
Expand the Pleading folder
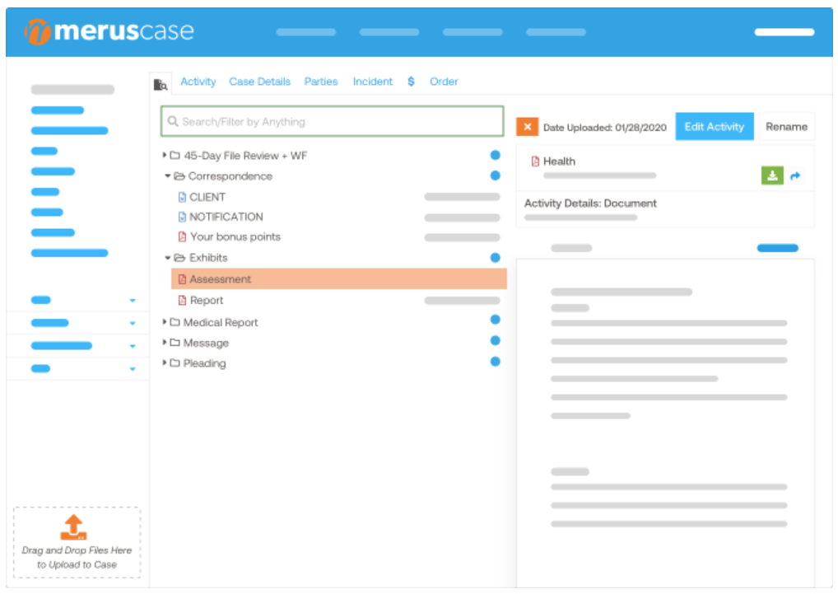tap(164, 362)
